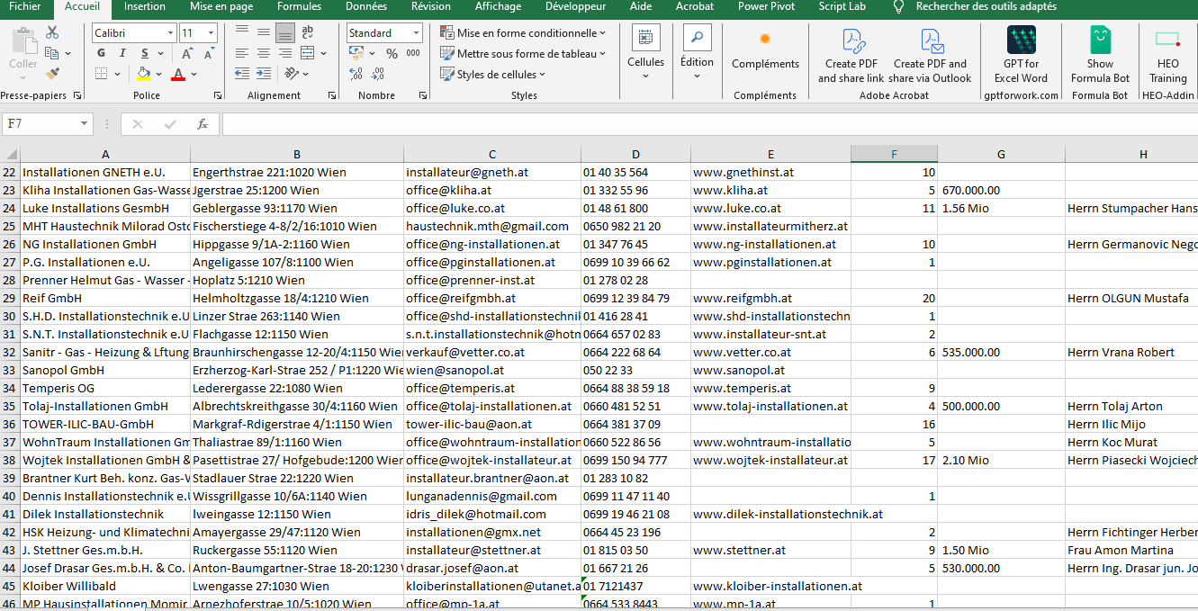Click the Insert Function fx button
This screenshot has height=611, width=1198.
pos(203,124)
